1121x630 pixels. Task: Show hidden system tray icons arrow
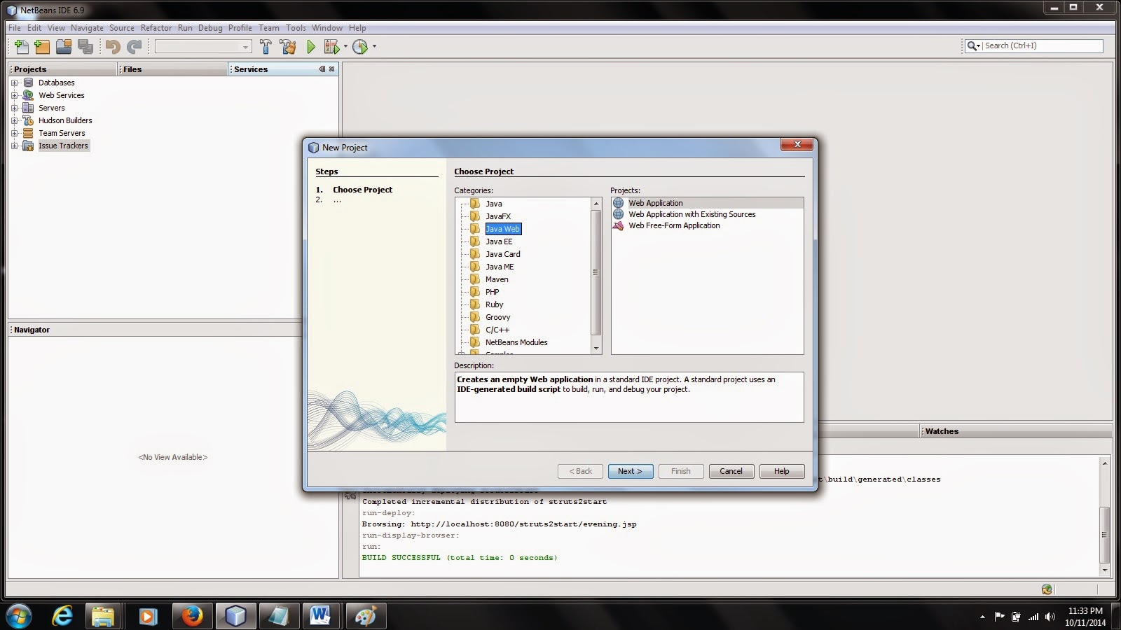pyautogui.click(x=982, y=617)
